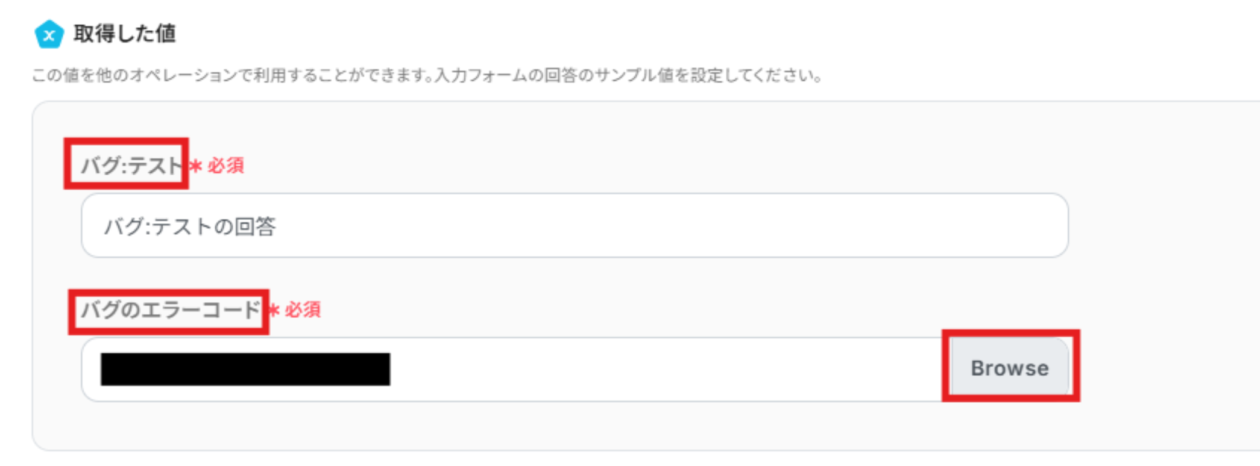
Task: Click the red asterisk after バグのエラーコード
Action: 273,311
